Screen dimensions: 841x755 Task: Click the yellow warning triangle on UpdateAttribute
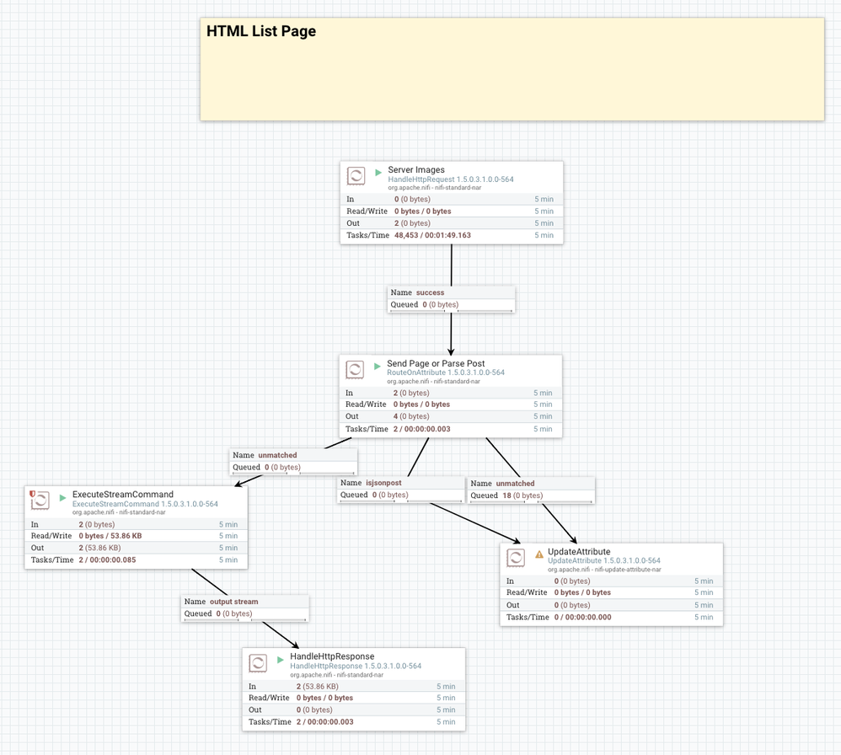coord(540,555)
